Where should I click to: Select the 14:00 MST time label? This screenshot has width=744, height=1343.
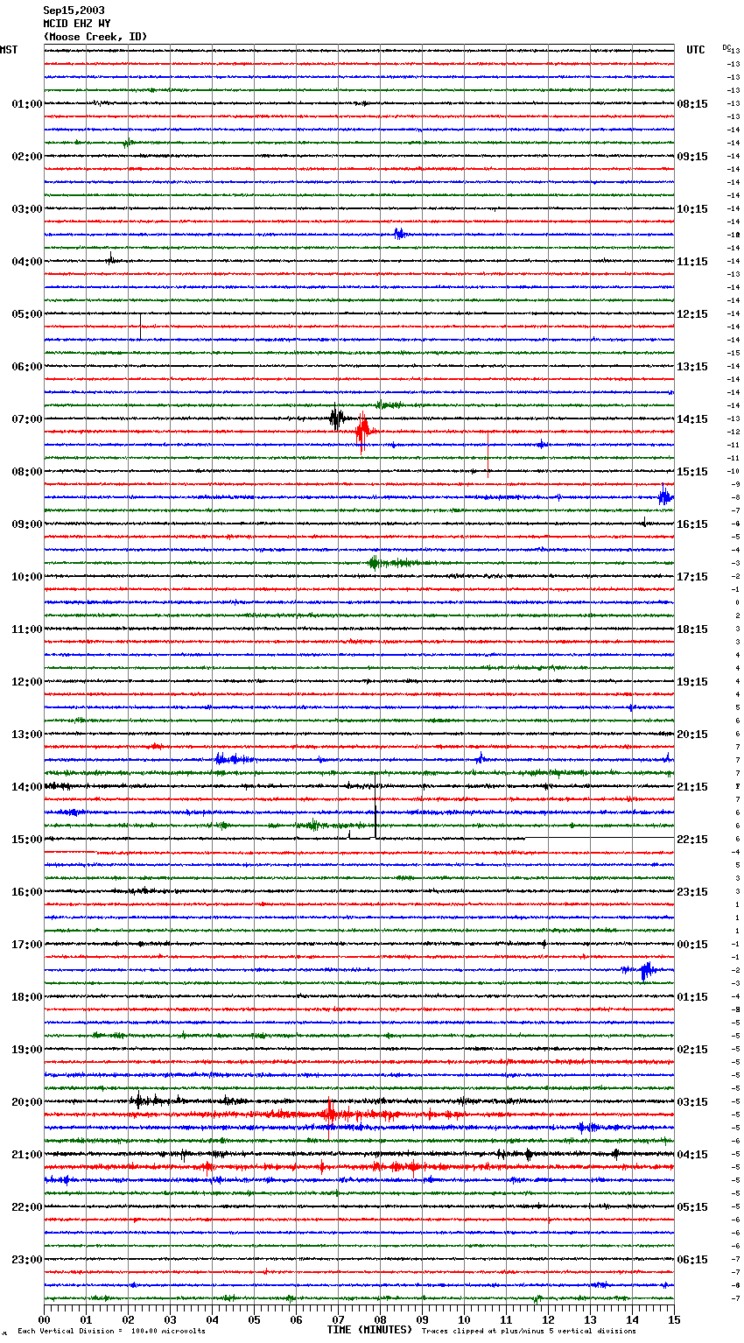point(27,787)
